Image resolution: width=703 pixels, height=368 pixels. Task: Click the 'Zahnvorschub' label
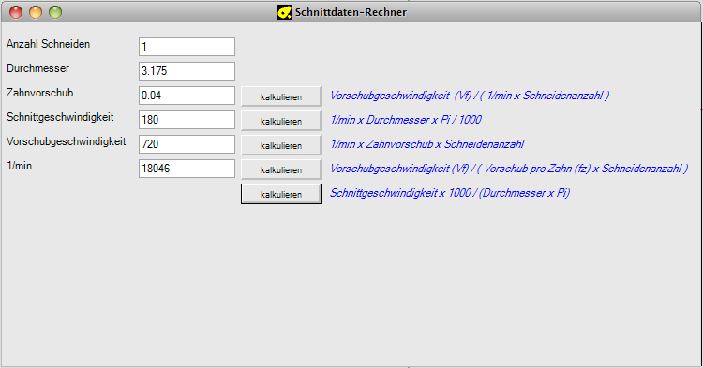(40, 93)
